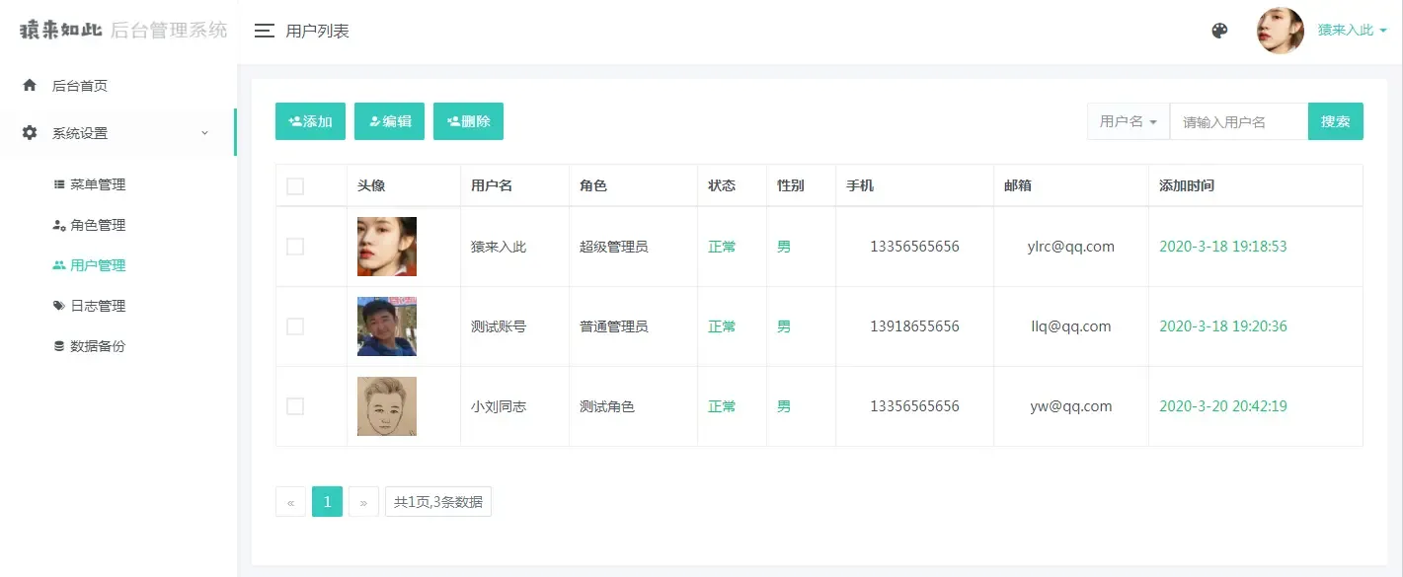Toggle the sidebar with hamburger icon
This screenshot has width=1403, height=577.
pos(264,31)
